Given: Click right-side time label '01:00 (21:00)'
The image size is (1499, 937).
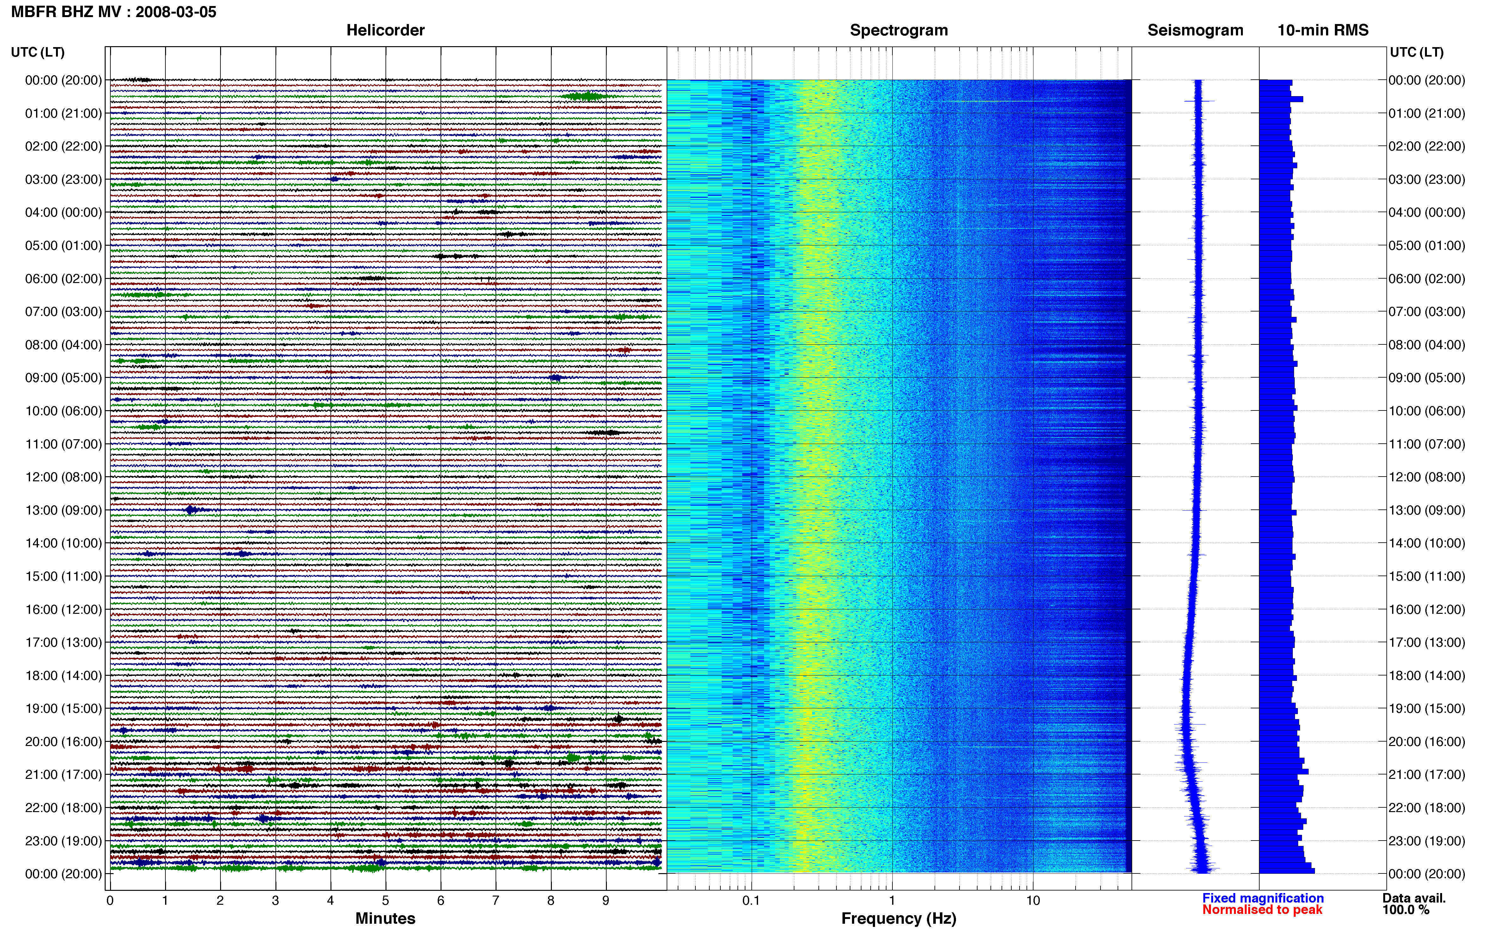Looking at the screenshot, I should (1427, 114).
